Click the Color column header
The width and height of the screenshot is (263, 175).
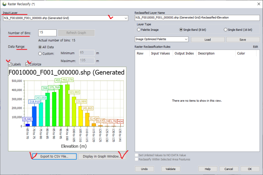[x=241, y=53]
